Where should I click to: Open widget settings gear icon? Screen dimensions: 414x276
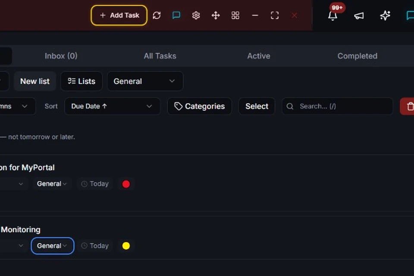tap(196, 16)
